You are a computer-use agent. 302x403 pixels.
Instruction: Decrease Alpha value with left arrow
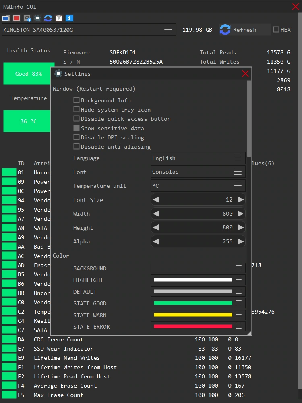pos(156,241)
